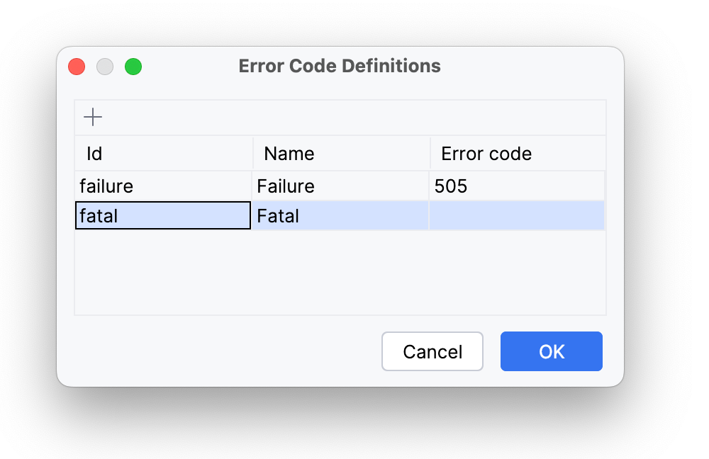Select the failure row in the table
This screenshot has height=459, width=709.
coord(340,186)
